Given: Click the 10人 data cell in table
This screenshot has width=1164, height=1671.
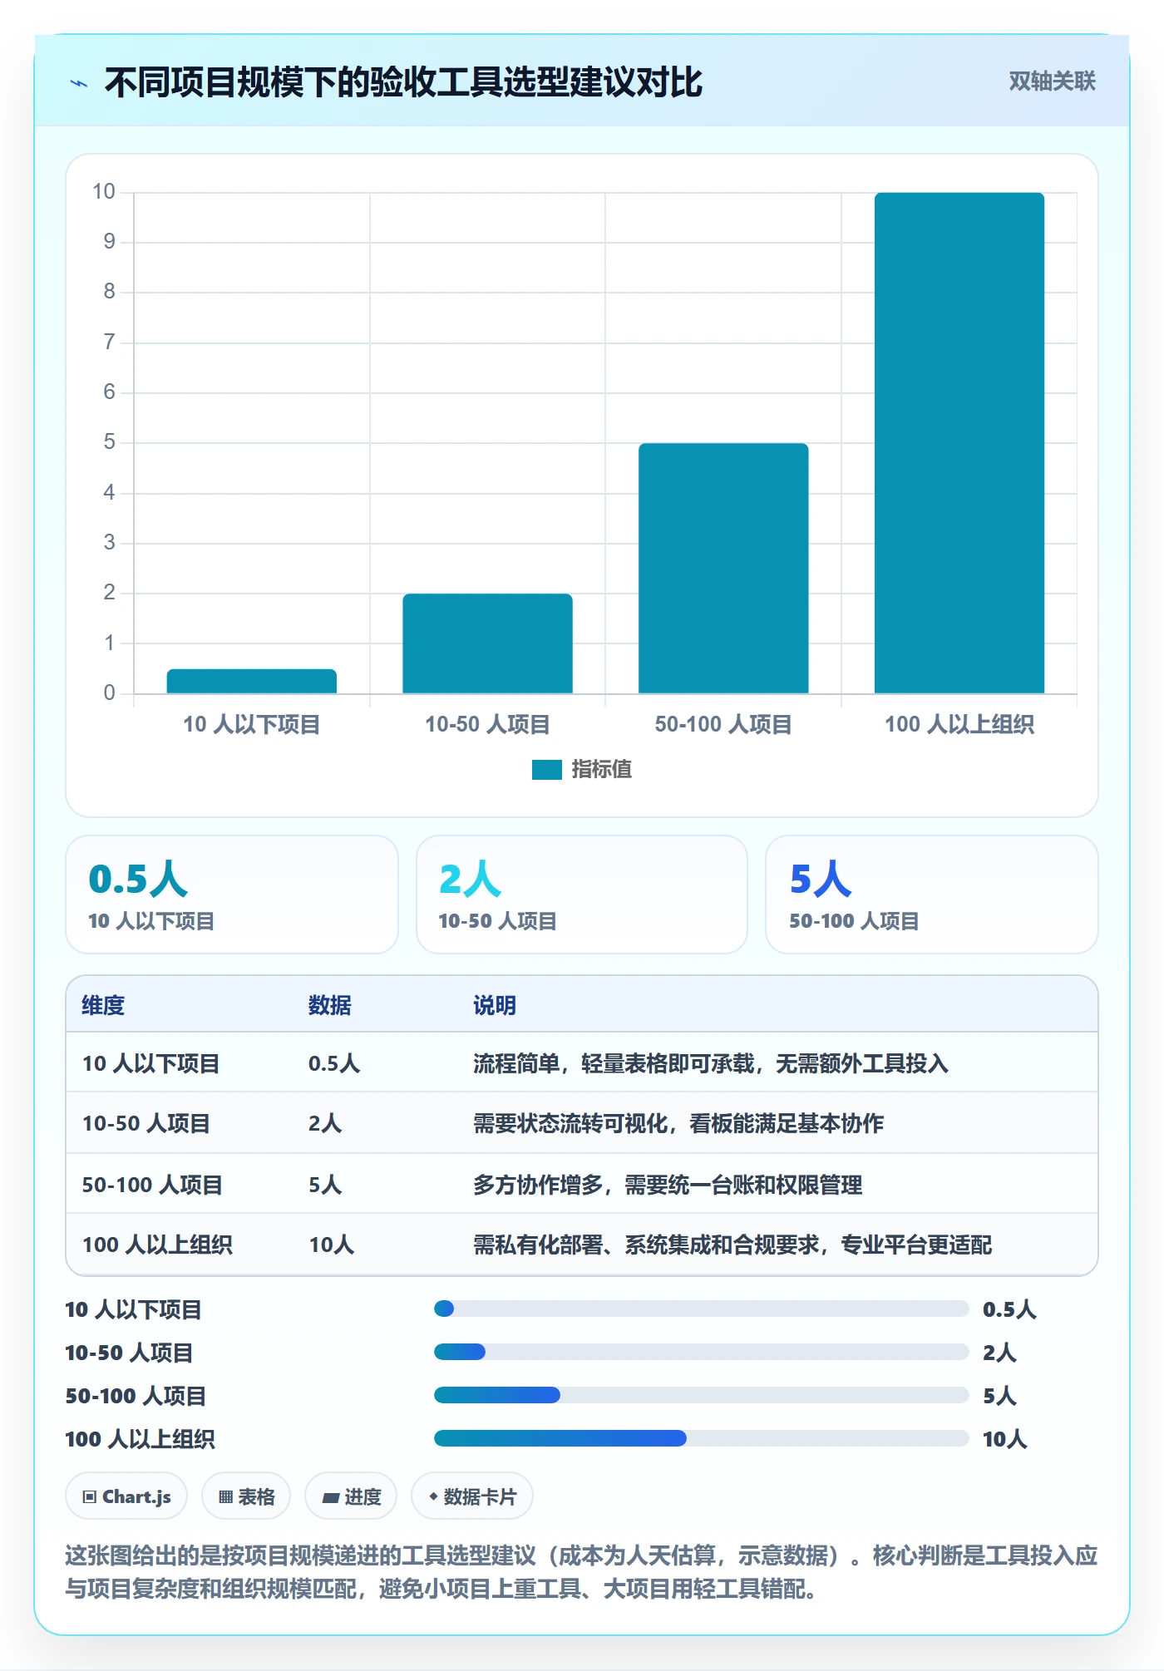Looking at the screenshot, I should (332, 1245).
